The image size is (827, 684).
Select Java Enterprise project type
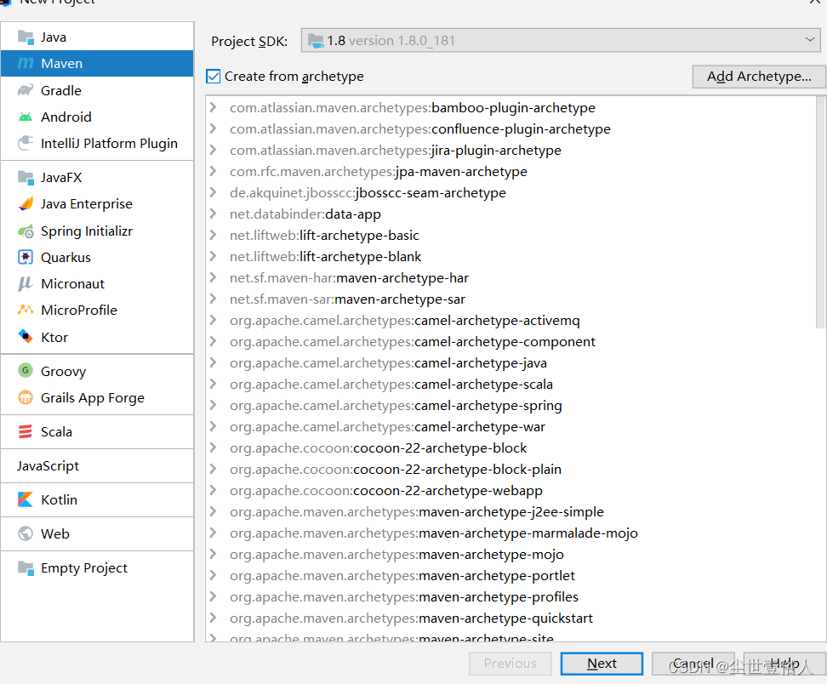click(97, 203)
